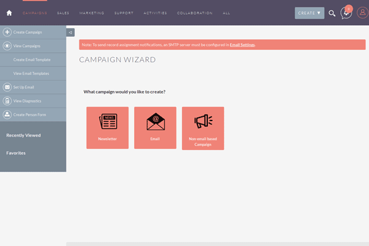Expand the CREATE dropdown button
Viewport: 369px width, 246px height.
[309, 13]
